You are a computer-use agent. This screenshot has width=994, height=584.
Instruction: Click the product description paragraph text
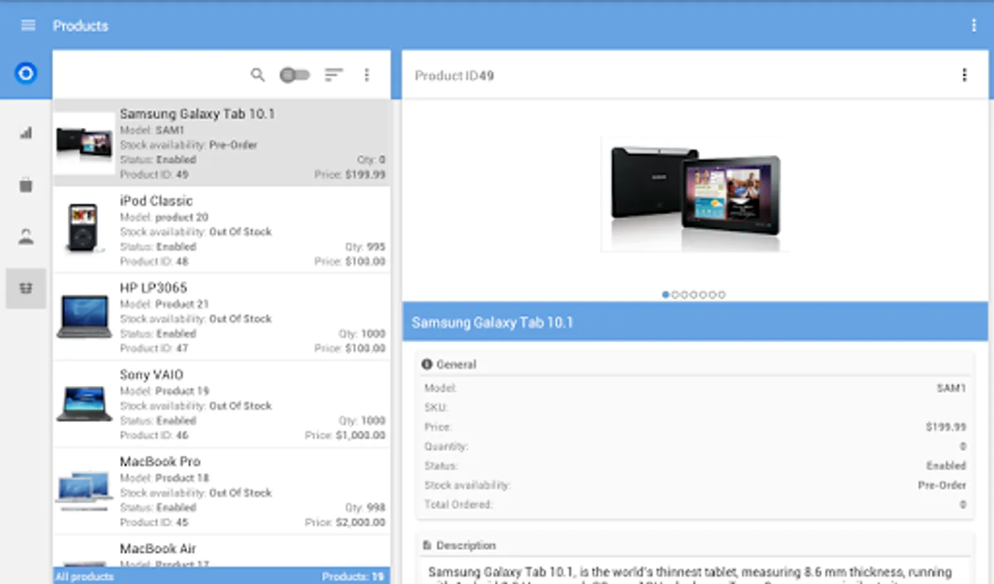click(690, 575)
